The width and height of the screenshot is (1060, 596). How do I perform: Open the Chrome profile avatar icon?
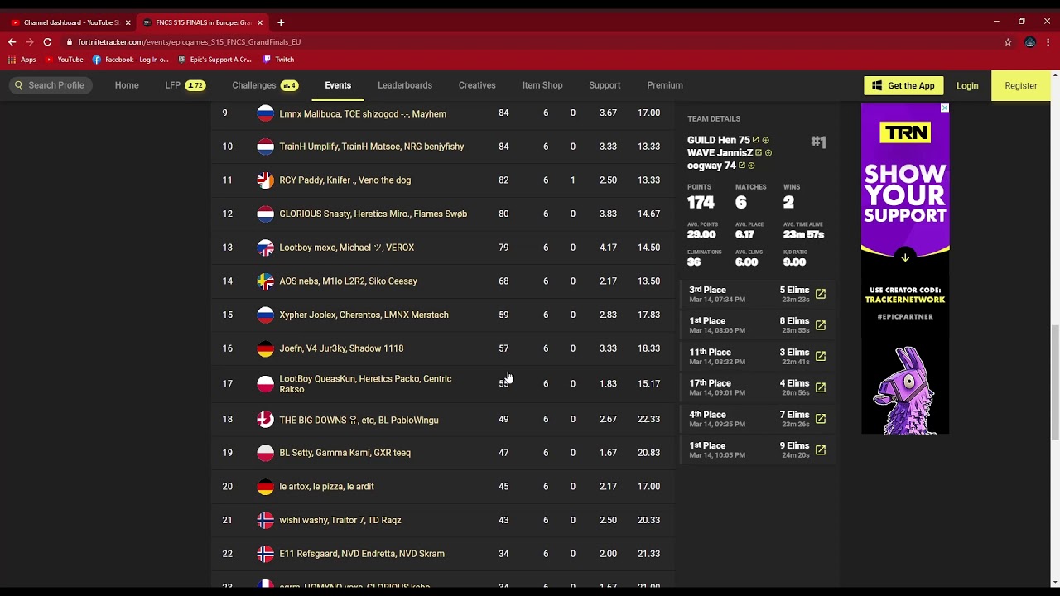point(1030,41)
